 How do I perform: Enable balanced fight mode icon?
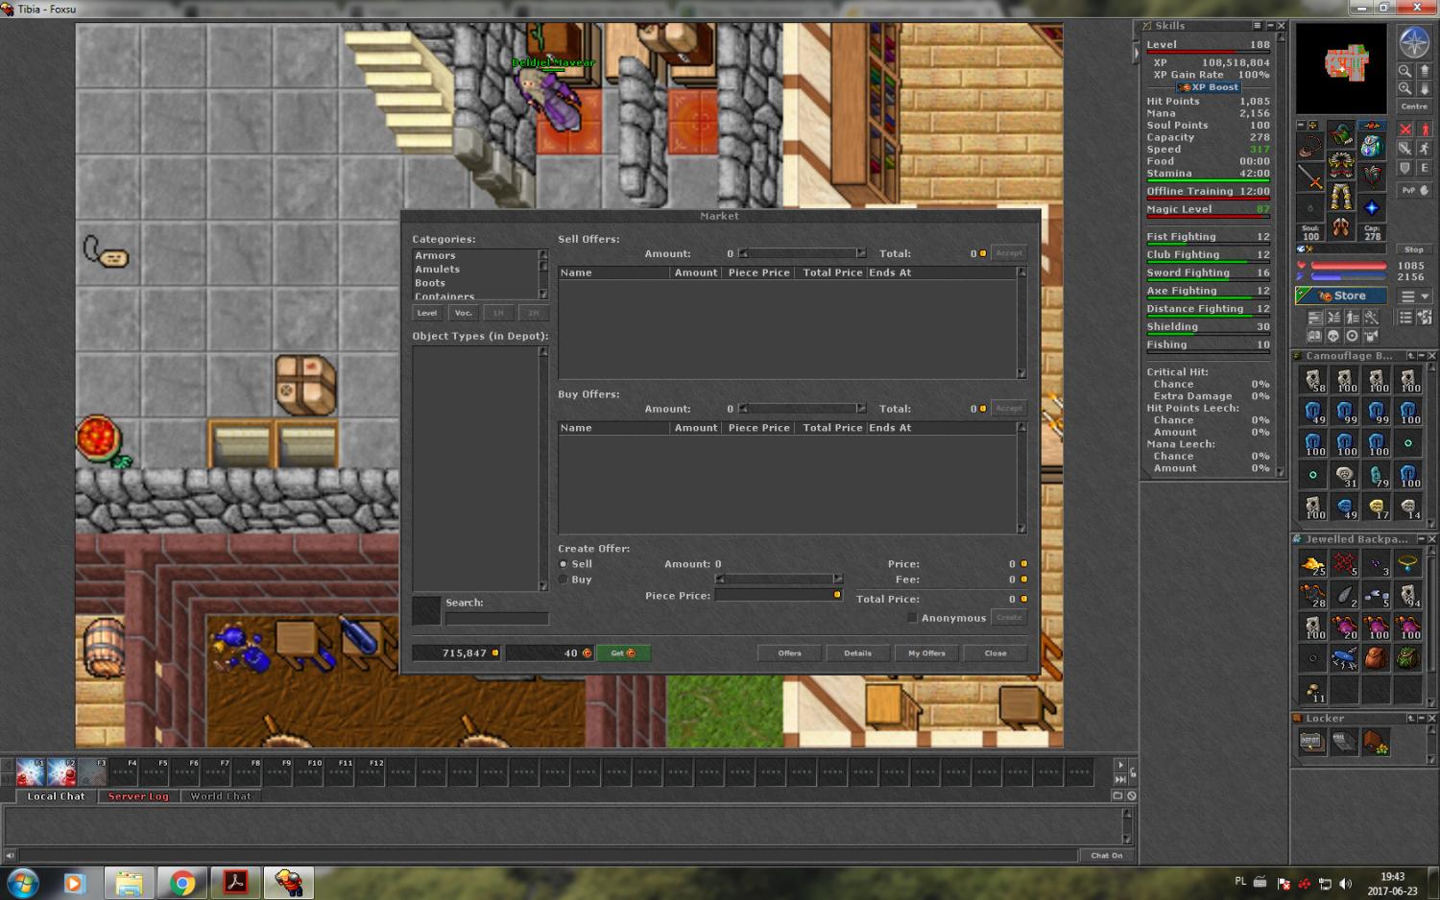1405,148
